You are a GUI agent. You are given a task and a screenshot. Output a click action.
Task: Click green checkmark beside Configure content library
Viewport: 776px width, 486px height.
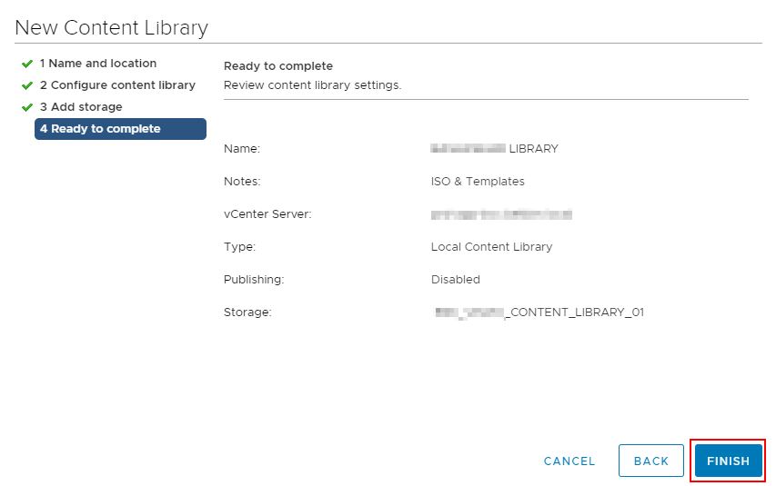pos(27,85)
